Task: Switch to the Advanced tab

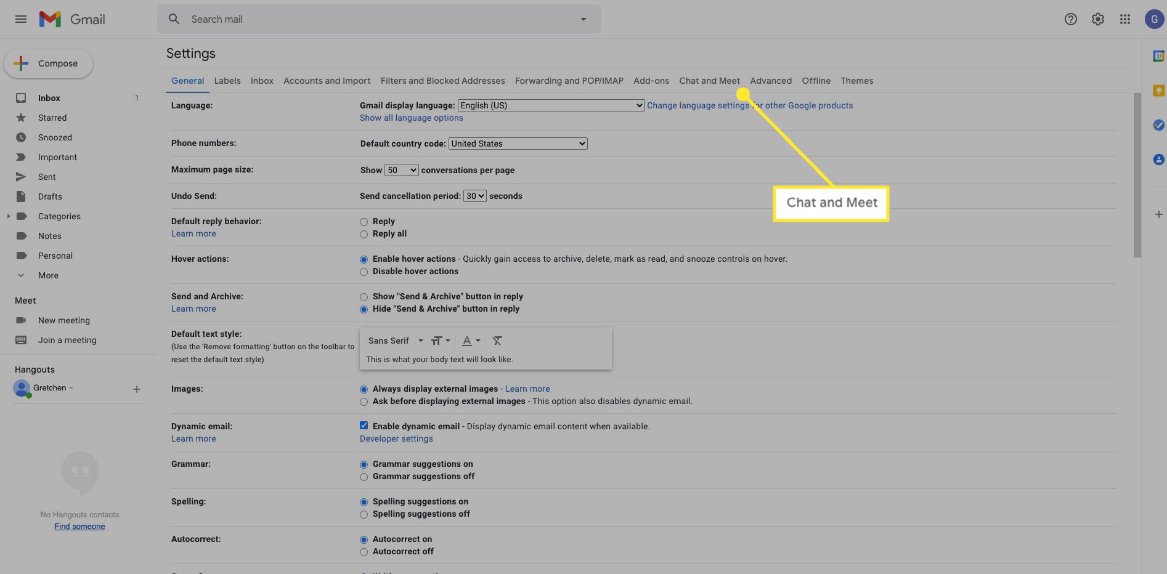Action: pos(771,81)
